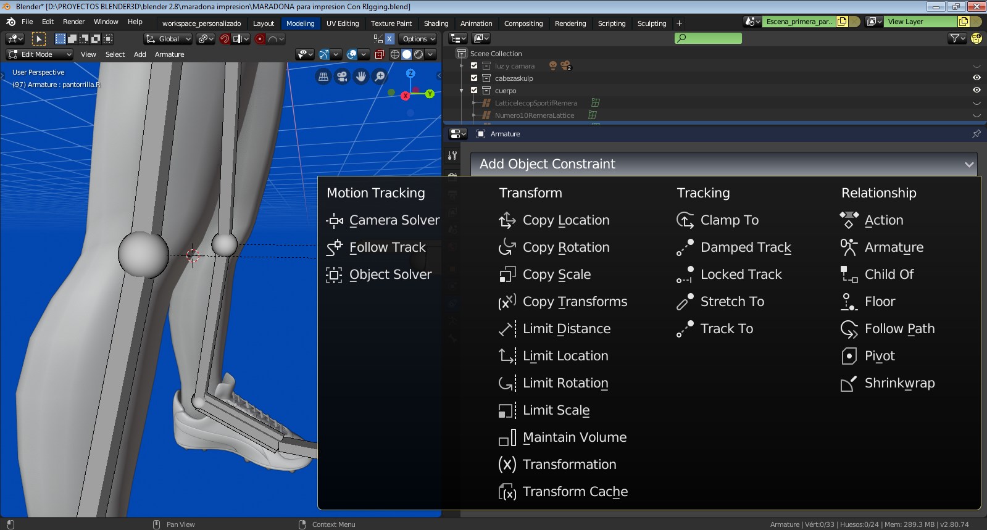Image resolution: width=987 pixels, height=530 pixels.
Task: Click the zoom view magnifier icon
Action: (380, 77)
